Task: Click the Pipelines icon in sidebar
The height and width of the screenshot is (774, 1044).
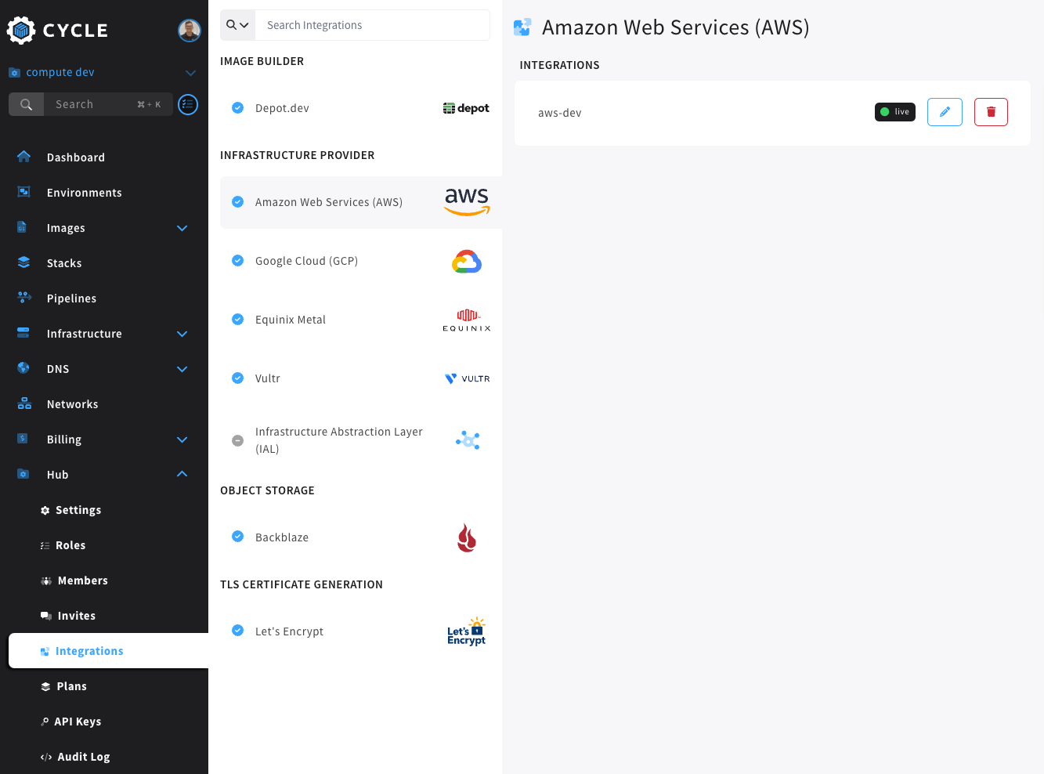Action: point(23,298)
